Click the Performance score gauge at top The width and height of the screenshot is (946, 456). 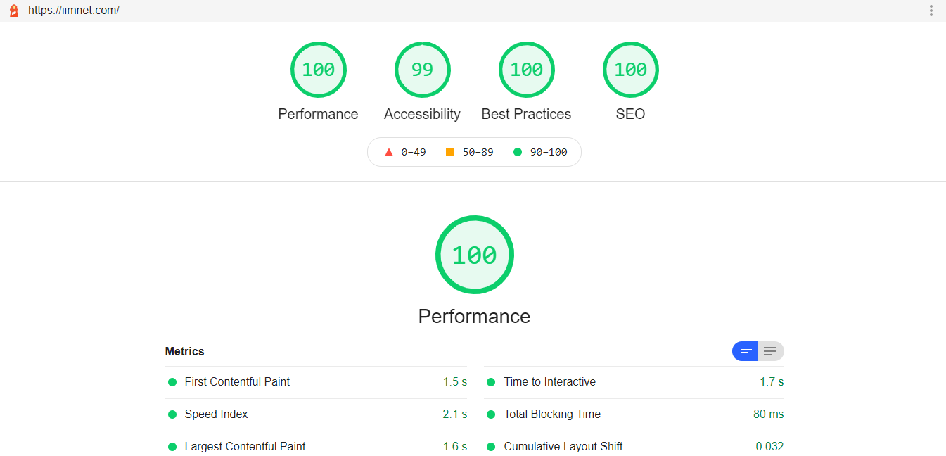(x=318, y=70)
